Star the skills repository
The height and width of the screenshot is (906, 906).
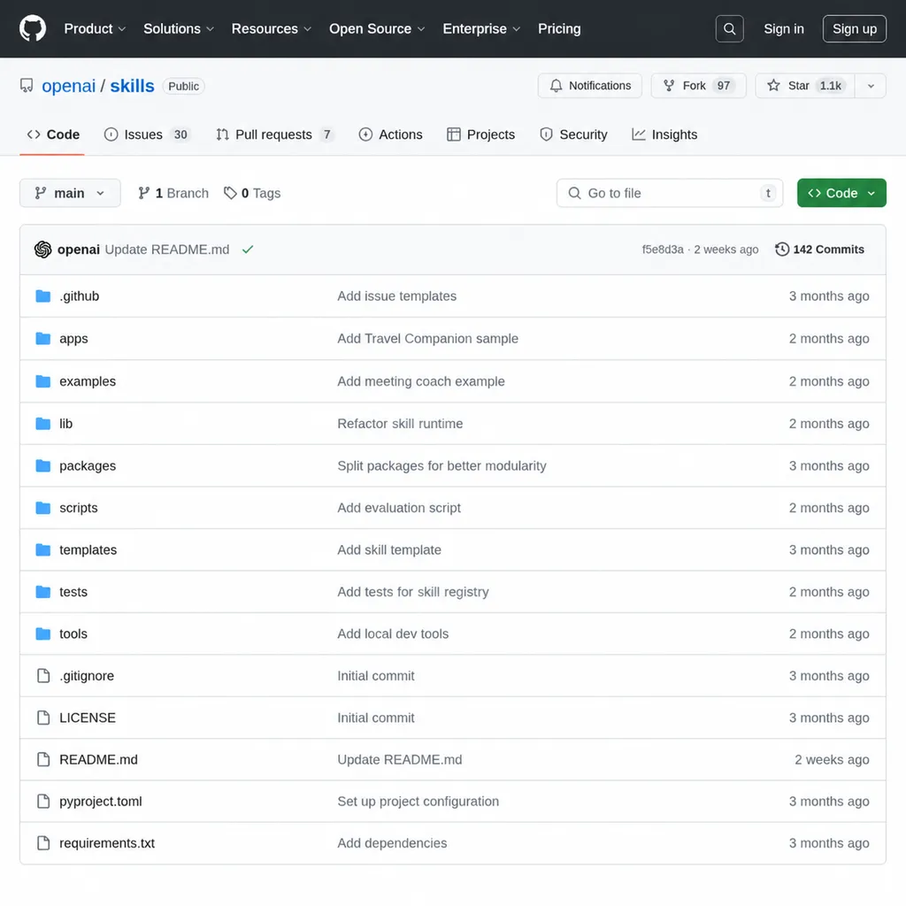coord(804,86)
